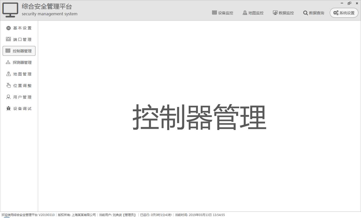
Task: Go to 探测器管理 in sidebar
Action: (19, 62)
